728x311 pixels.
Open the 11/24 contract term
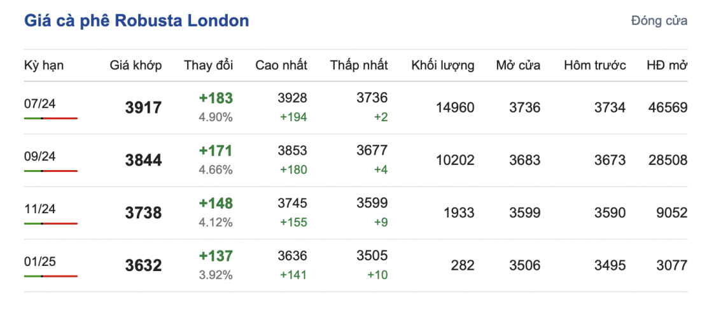pos(39,209)
